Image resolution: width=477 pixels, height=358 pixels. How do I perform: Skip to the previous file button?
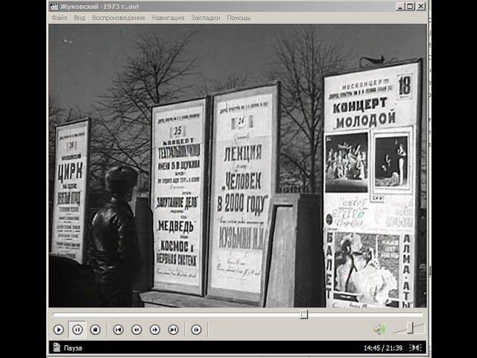119,330
